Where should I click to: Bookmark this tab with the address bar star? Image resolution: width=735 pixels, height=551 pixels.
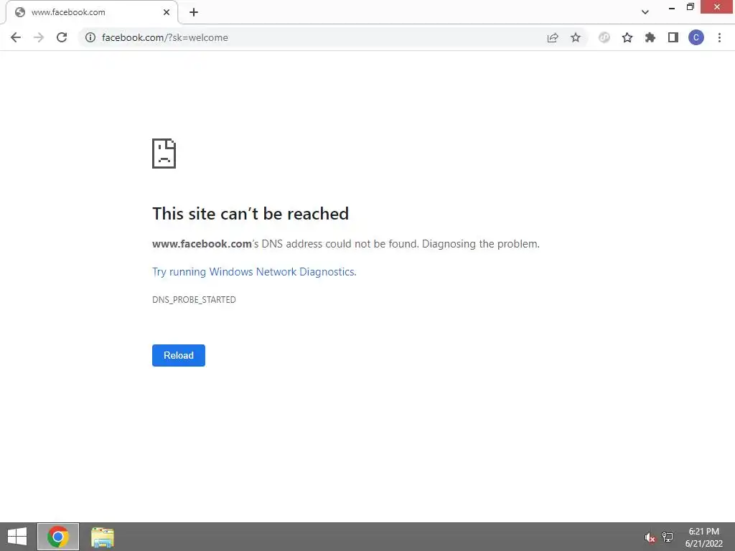click(576, 37)
